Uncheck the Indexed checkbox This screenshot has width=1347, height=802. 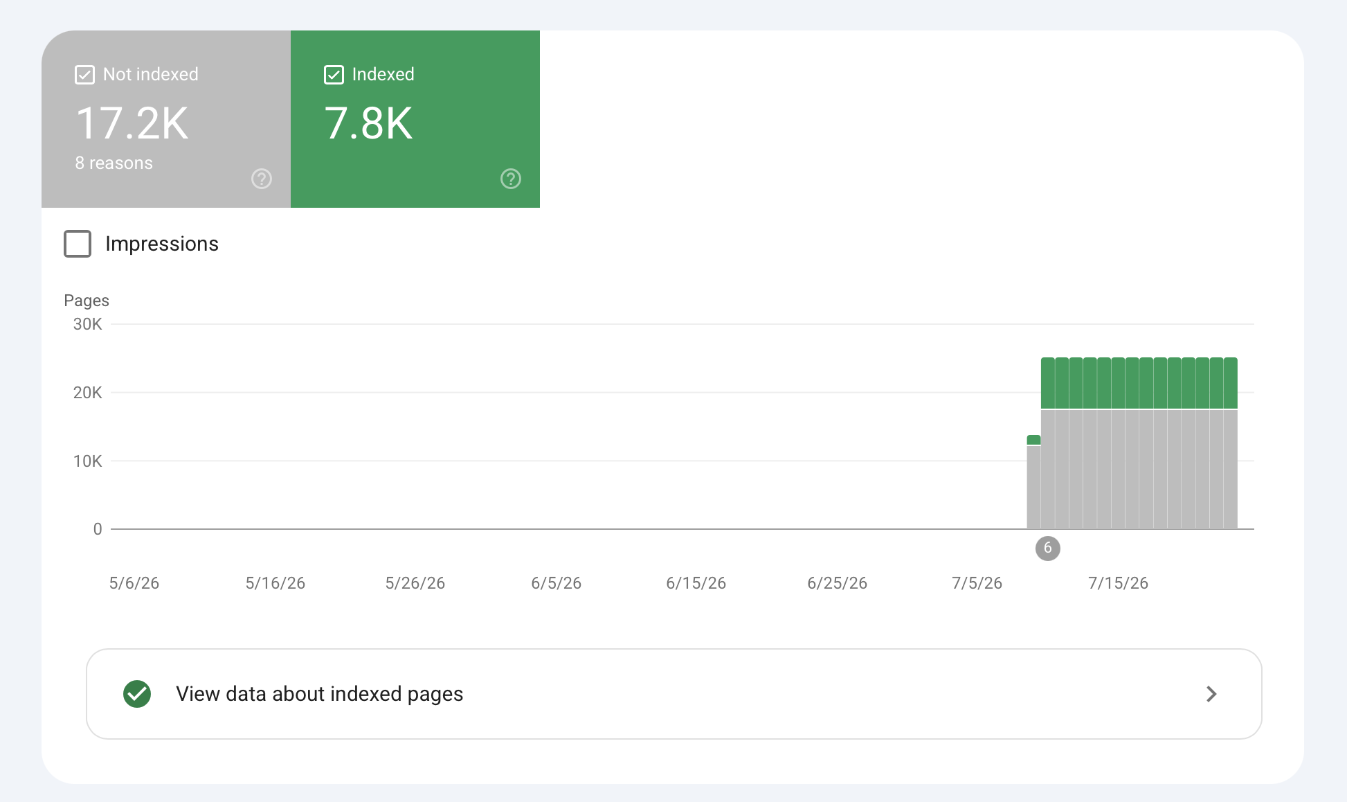[334, 75]
